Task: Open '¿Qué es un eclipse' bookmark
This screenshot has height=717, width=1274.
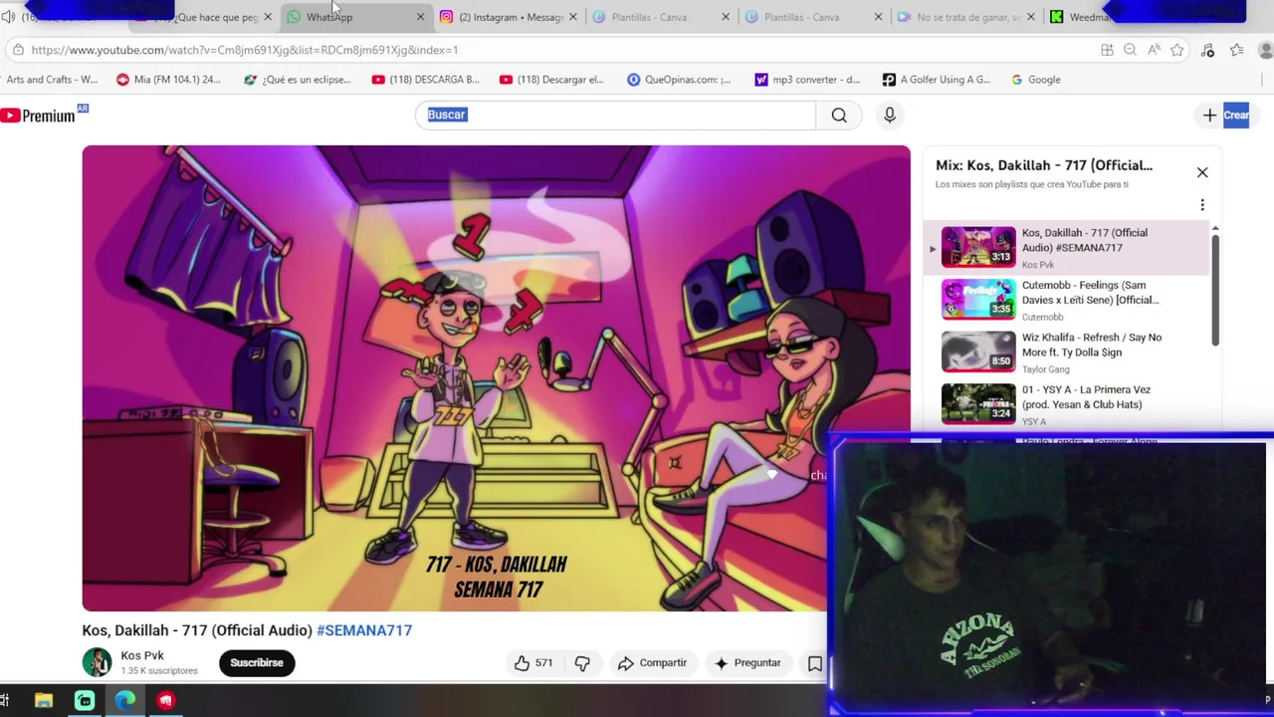Action: 297,80
